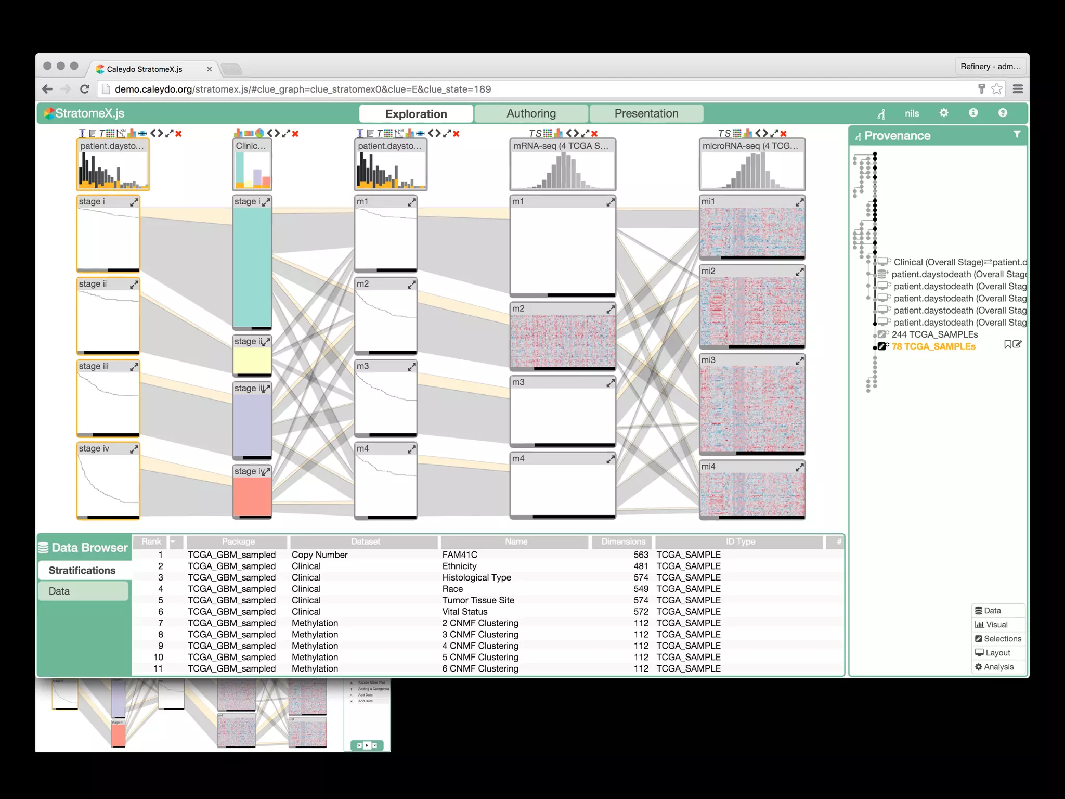Expand the stage i survival group
Image resolution: width=1065 pixels, height=799 pixels.
tap(134, 202)
